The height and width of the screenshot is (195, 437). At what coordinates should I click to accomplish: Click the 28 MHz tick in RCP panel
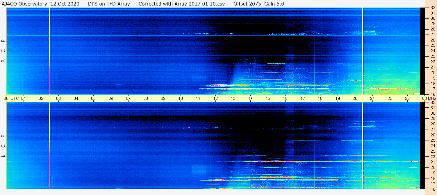[432, 29]
